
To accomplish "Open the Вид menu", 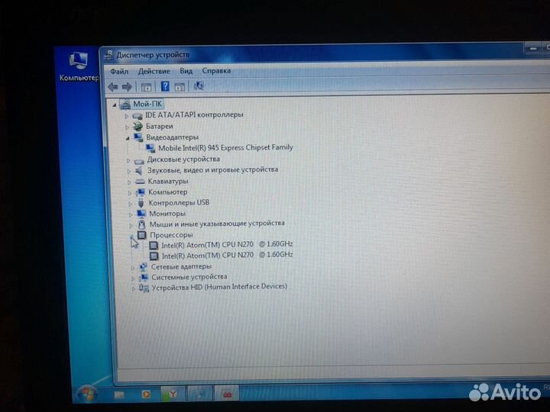I will [186, 71].
